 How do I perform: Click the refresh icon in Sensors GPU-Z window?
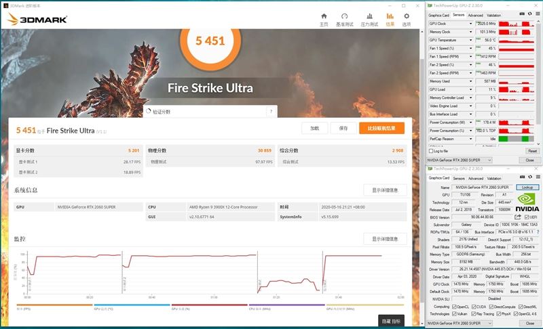(x=530, y=14)
